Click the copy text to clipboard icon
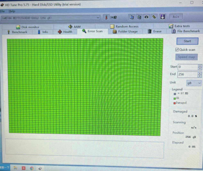 click(x=132, y=17)
